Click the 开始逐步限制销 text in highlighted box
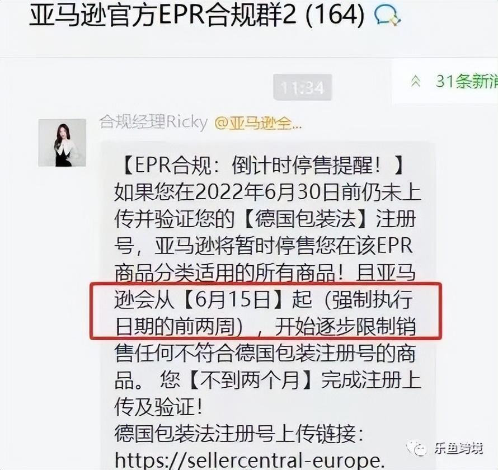The image size is (498, 470). coord(346,326)
